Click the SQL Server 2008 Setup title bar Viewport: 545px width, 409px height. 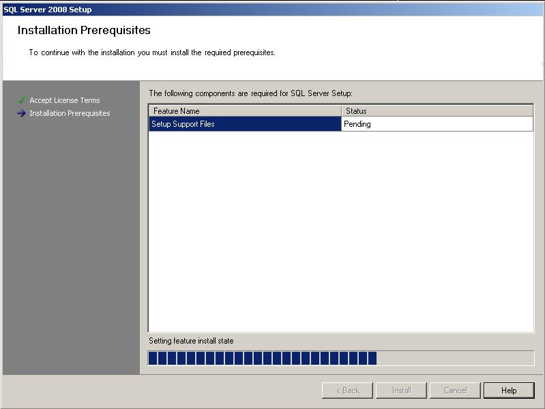[x=273, y=10]
